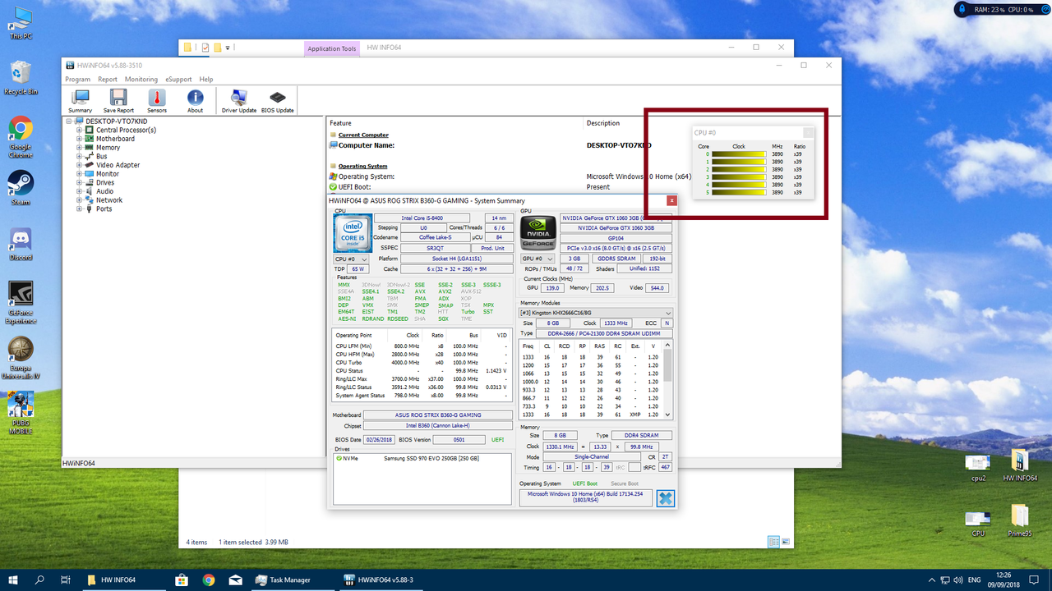Open PUBG Mobile desktop shortcut
Image resolution: width=1052 pixels, height=591 pixels.
(x=21, y=413)
